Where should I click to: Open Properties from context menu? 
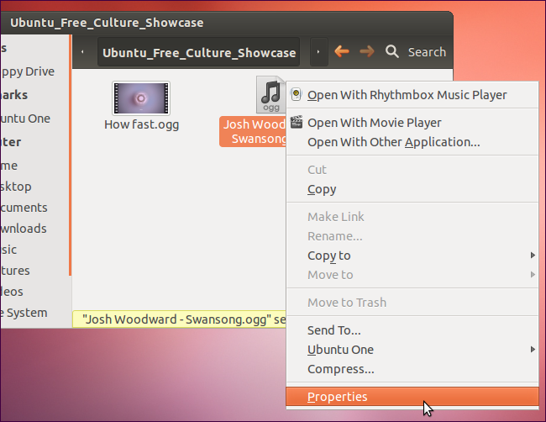point(412,397)
